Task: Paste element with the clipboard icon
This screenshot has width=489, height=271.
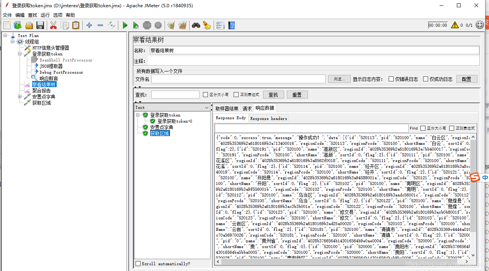Action: tap(76, 25)
